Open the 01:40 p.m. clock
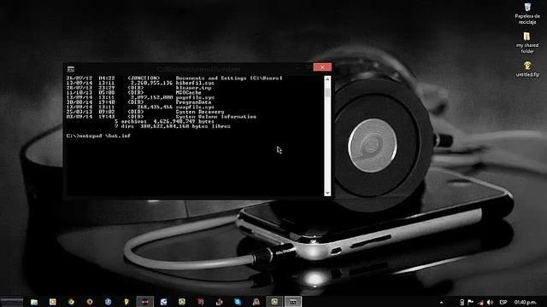 point(525,302)
